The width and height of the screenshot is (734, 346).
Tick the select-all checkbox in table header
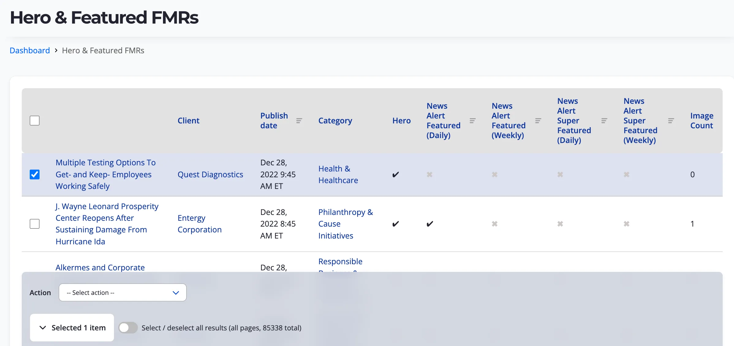point(35,121)
